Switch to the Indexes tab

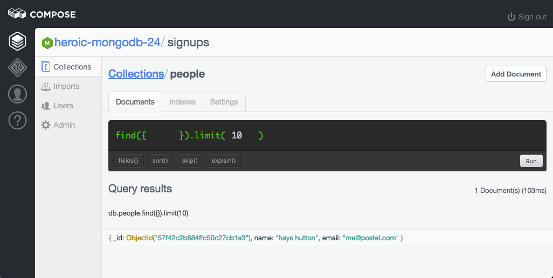coord(182,102)
